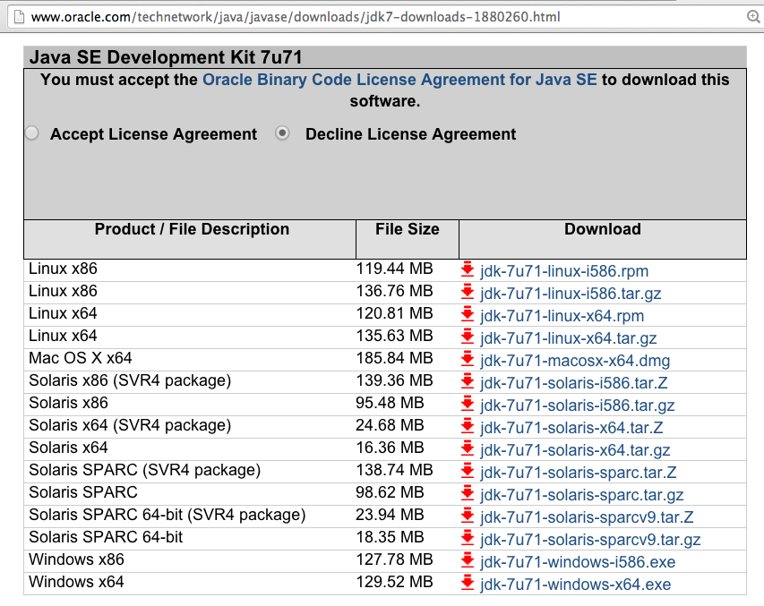Download jdk-7u71-linux-x64.rpm file link

click(562, 316)
